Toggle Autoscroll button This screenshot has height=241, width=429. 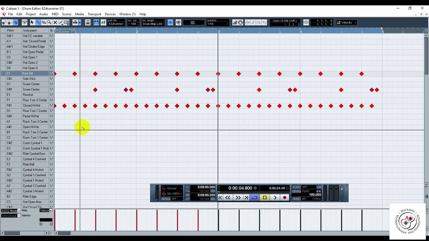(x=75, y=22)
